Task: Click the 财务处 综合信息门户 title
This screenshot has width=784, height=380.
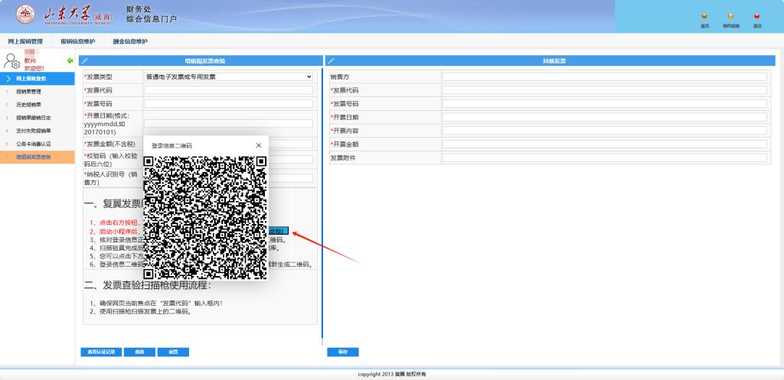Action: [152, 15]
